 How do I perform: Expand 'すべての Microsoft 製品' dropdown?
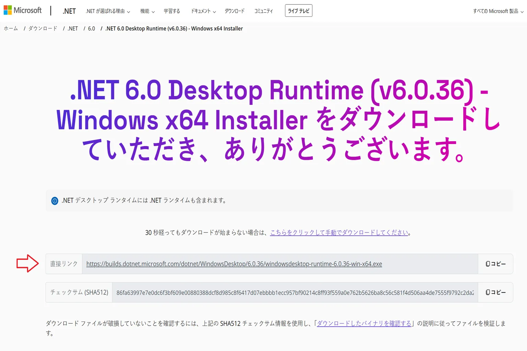click(x=498, y=11)
